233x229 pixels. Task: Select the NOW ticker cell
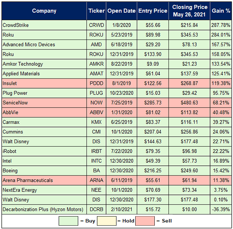(x=97, y=102)
